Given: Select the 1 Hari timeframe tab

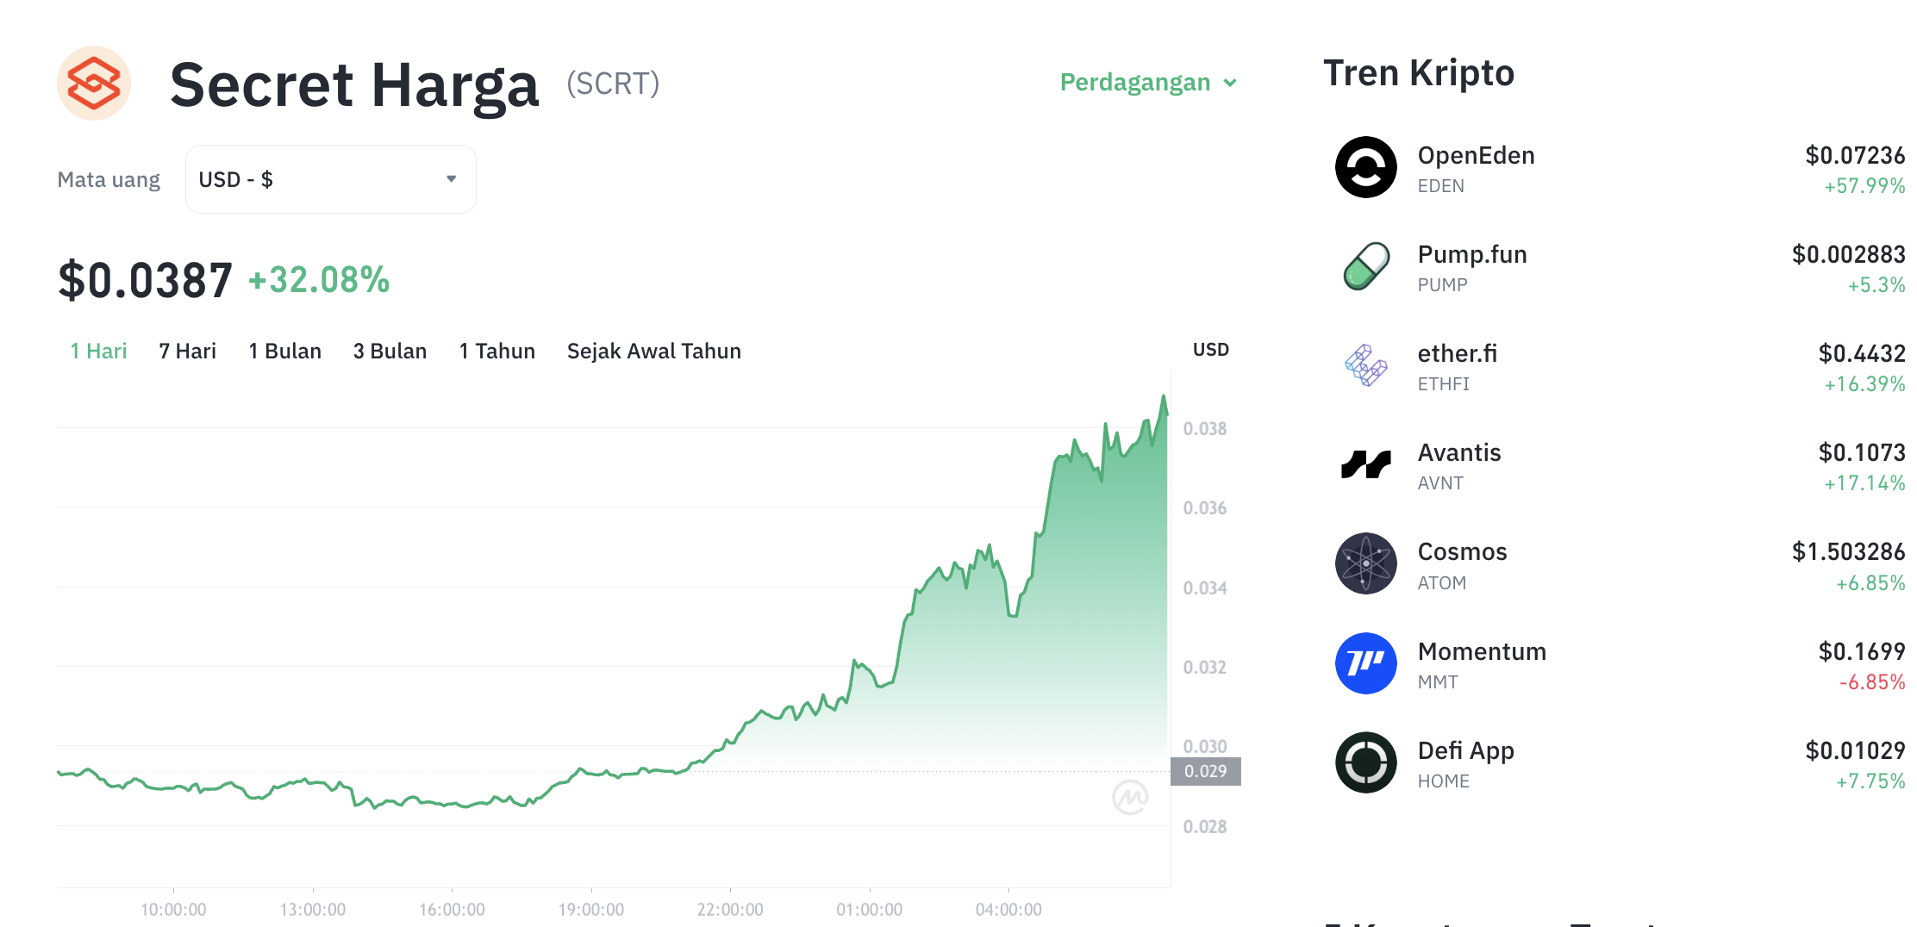Looking at the screenshot, I should (x=98, y=351).
